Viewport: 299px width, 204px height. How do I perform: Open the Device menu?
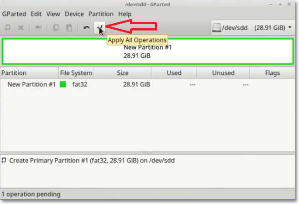[x=74, y=14]
